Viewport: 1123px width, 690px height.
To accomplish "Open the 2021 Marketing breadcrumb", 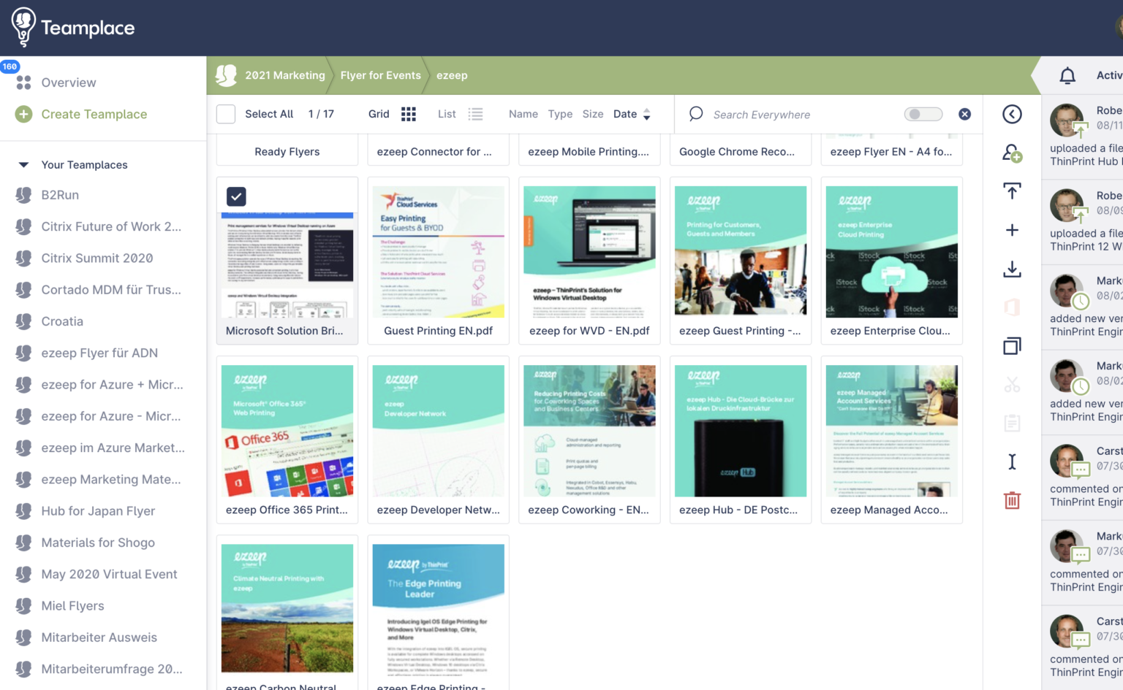I will coord(285,75).
